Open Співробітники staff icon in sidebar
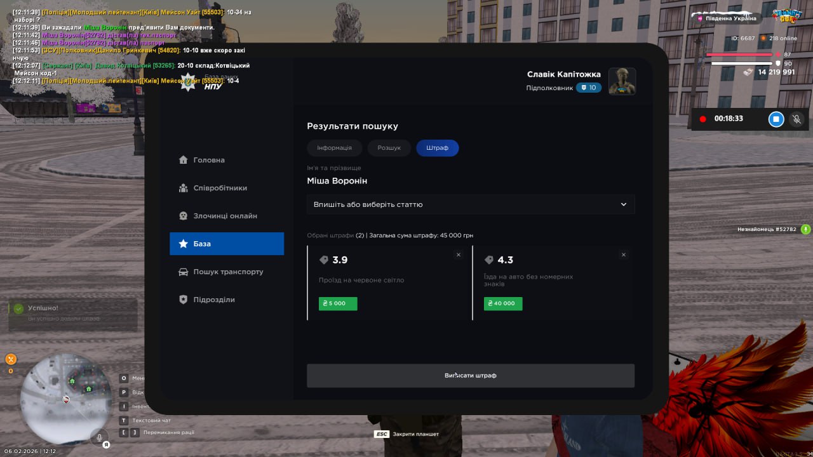Viewport: 813px width, 457px height. (184, 188)
